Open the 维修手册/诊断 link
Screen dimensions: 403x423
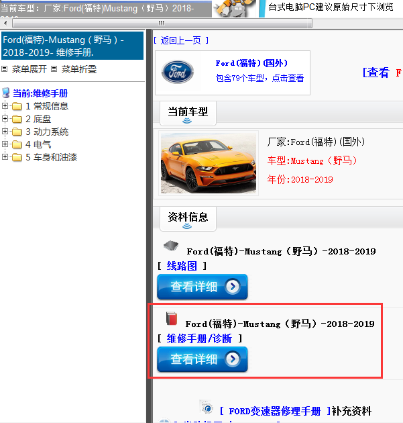point(199,338)
